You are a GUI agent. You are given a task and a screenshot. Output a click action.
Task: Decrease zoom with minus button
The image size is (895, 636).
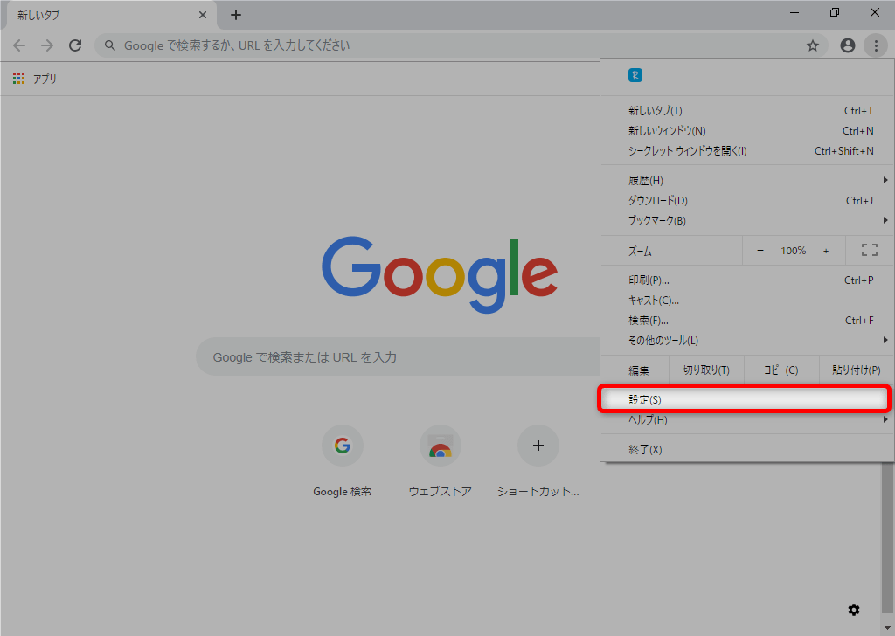click(760, 251)
